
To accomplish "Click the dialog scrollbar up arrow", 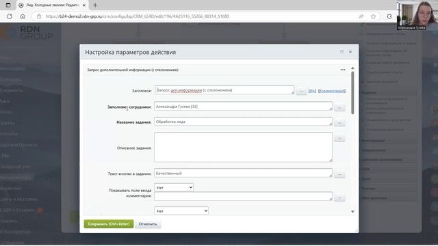I will pos(352,68).
